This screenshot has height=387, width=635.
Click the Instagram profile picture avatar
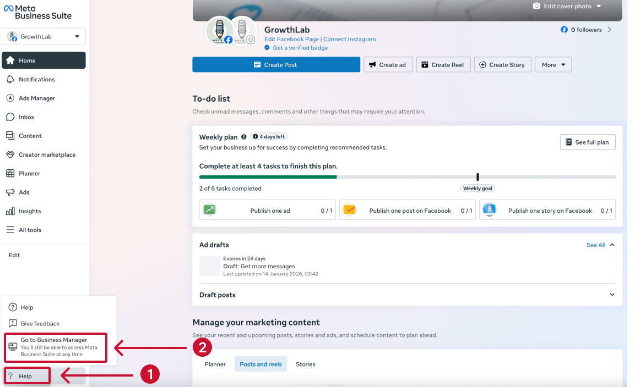coord(242,31)
